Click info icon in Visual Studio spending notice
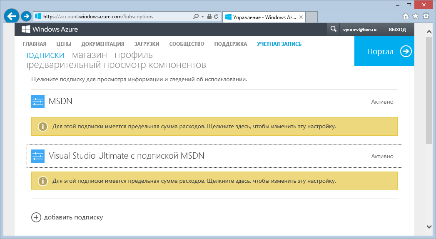 pos(43,181)
